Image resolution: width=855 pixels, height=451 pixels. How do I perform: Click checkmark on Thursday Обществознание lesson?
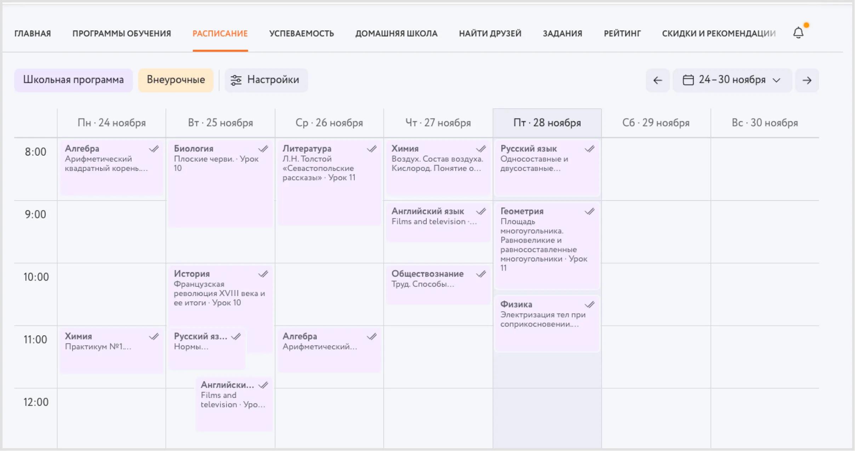[481, 274]
